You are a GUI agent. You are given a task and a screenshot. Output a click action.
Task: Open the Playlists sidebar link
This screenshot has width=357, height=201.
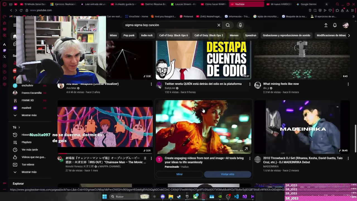point(26,142)
